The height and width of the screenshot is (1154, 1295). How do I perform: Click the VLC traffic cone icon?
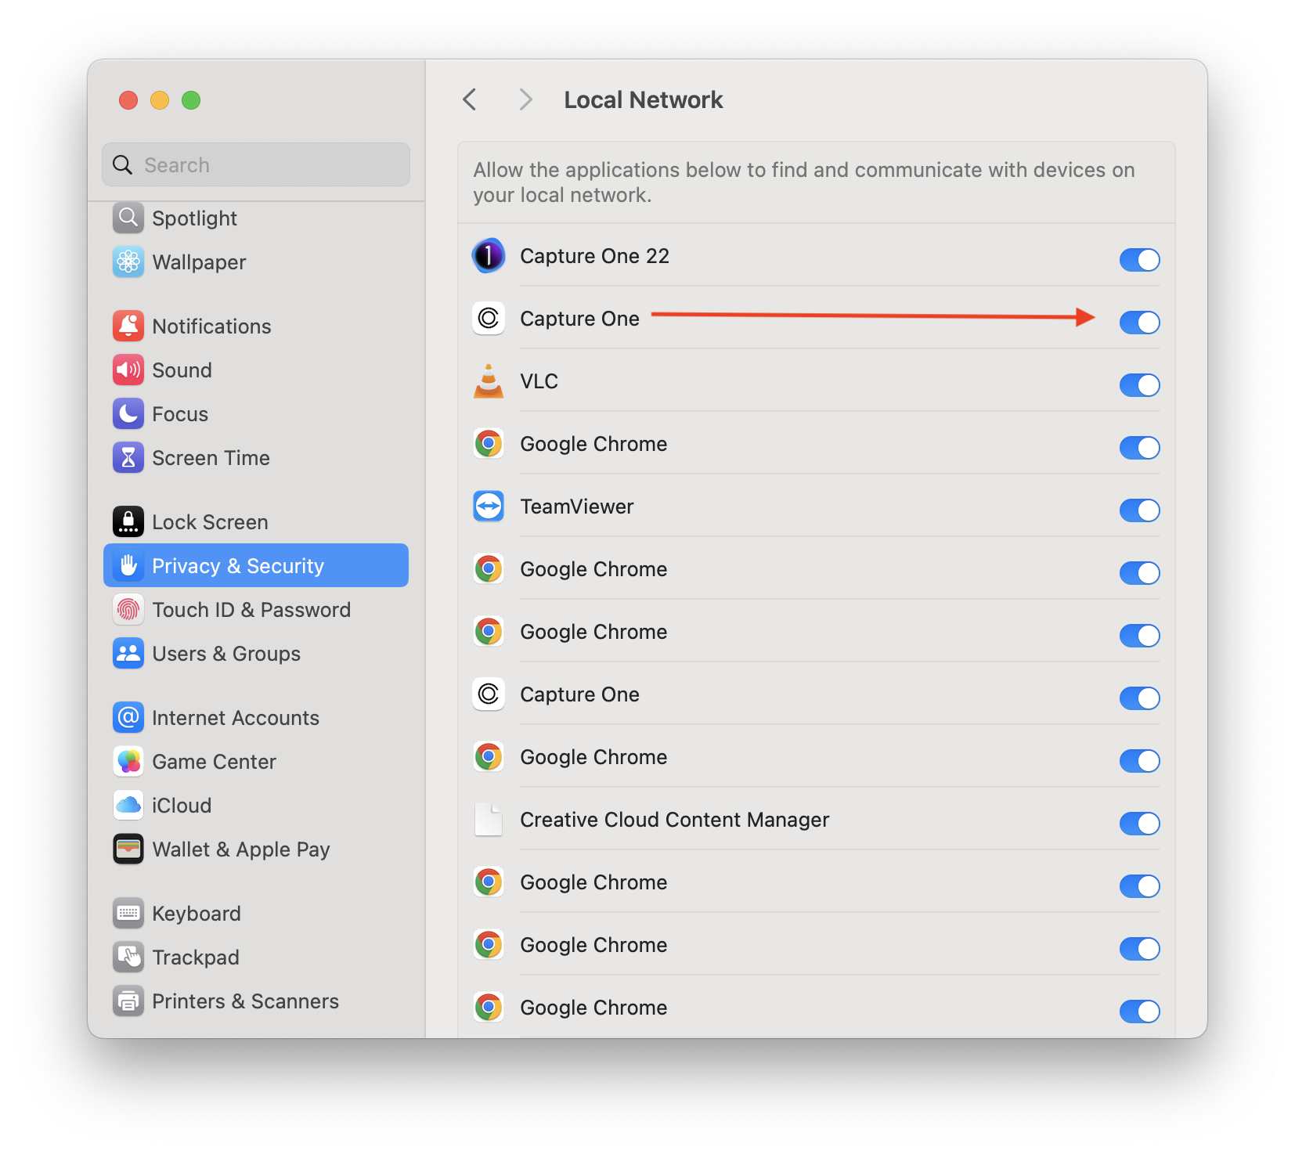tap(489, 381)
